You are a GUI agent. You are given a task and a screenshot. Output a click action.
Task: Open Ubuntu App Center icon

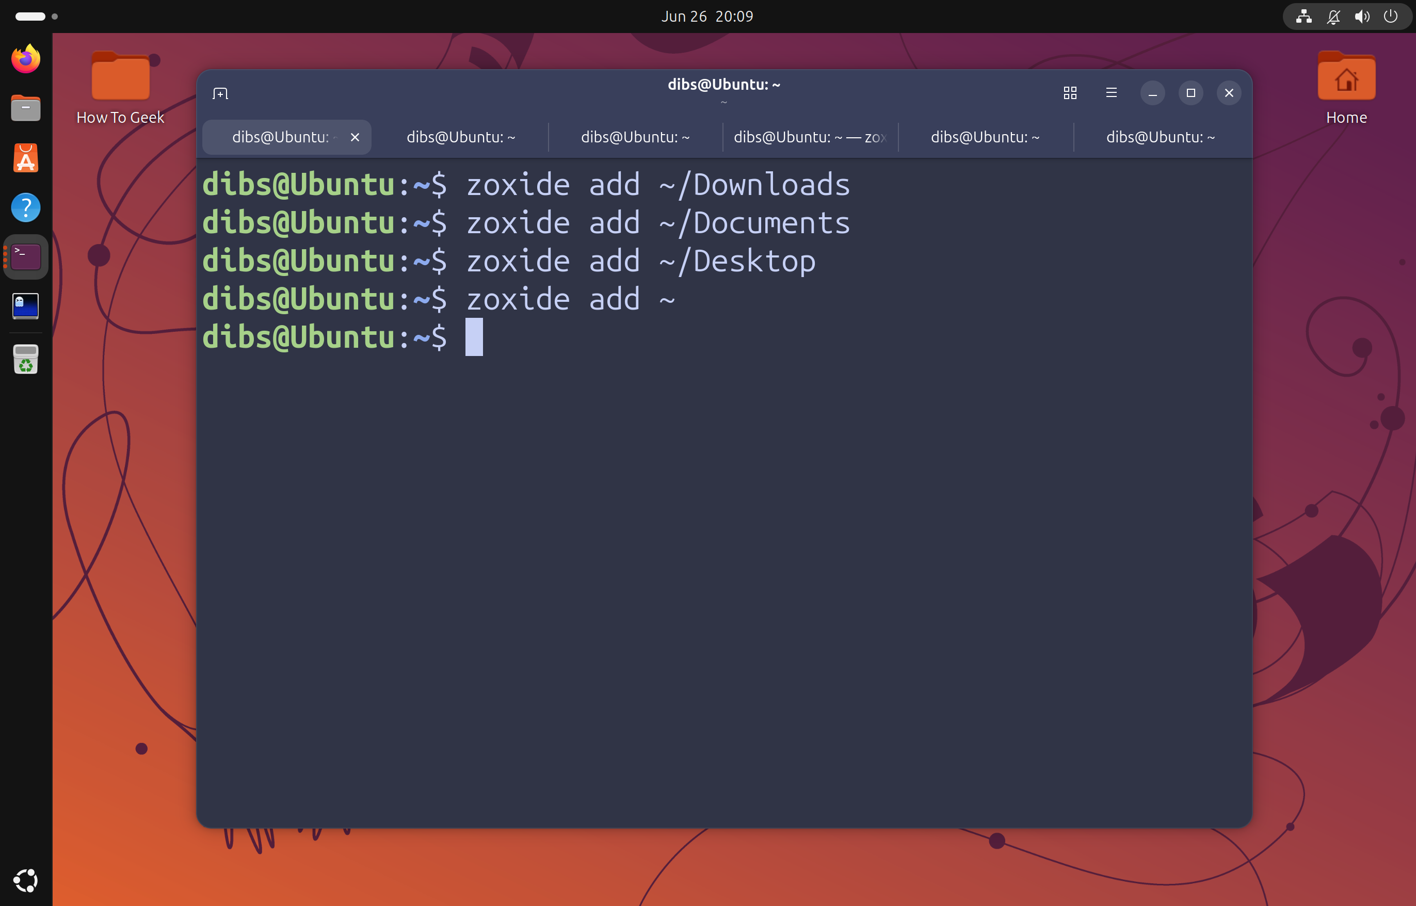[x=26, y=158]
